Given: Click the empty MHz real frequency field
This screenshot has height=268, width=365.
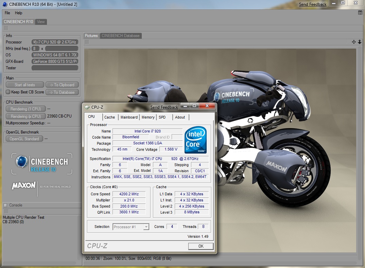Looking at the screenshot, I should tap(62, 49).
